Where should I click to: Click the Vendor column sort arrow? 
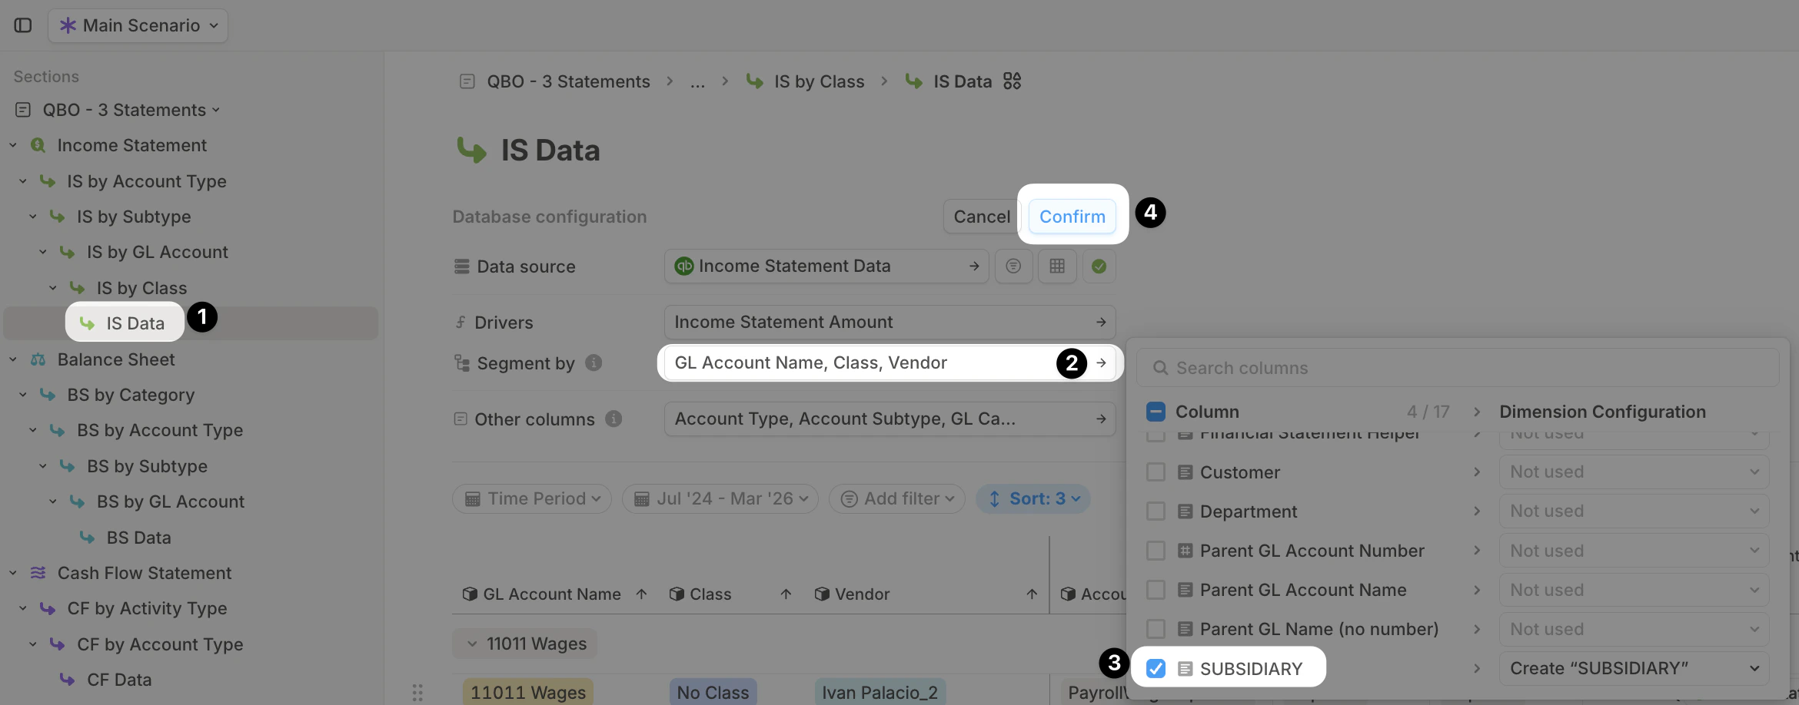pos(1032,594)
